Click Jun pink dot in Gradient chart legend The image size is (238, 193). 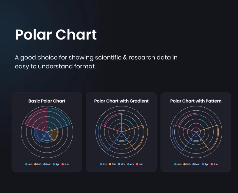(x=137, y=164)
